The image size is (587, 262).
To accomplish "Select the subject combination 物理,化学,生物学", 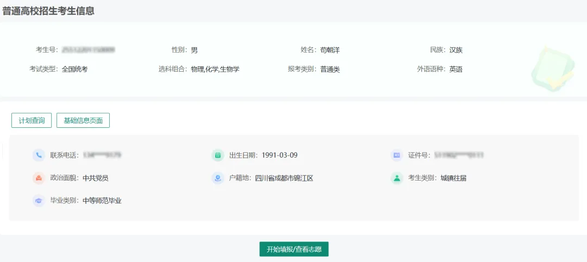I will (x=215, y=69).
